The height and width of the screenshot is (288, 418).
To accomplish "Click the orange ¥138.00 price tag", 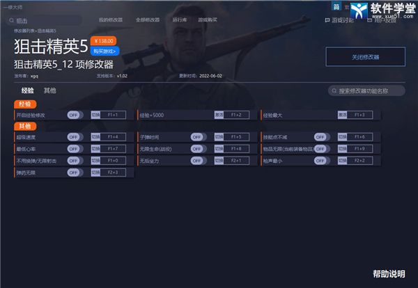I will pos(103,41).
